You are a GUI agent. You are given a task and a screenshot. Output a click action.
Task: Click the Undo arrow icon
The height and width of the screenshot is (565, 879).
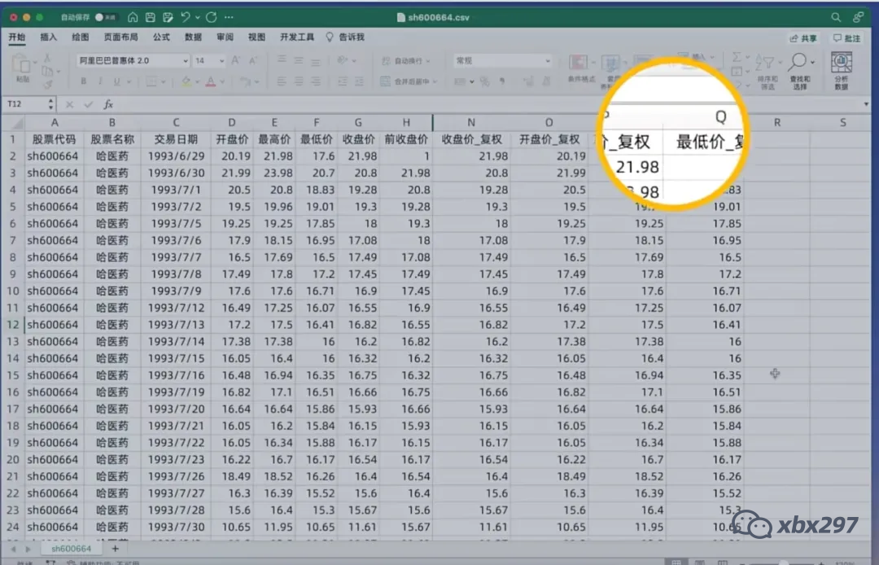[185, 17]
